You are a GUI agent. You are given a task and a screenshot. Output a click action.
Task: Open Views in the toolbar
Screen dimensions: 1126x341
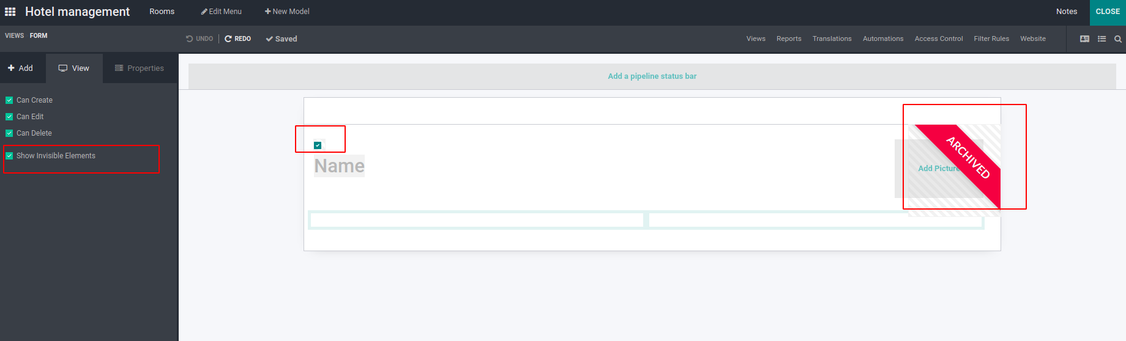(756, 38)
